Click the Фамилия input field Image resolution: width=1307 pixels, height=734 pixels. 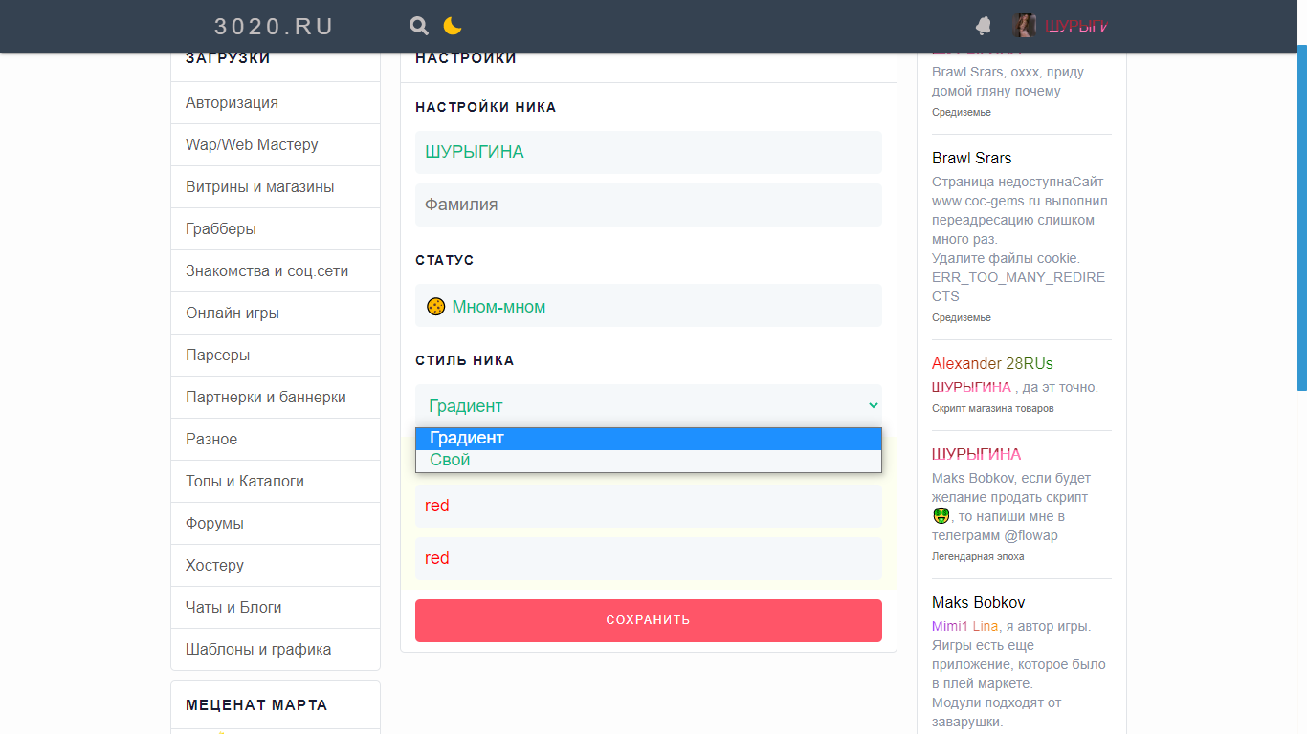click(x=648, y=205)
